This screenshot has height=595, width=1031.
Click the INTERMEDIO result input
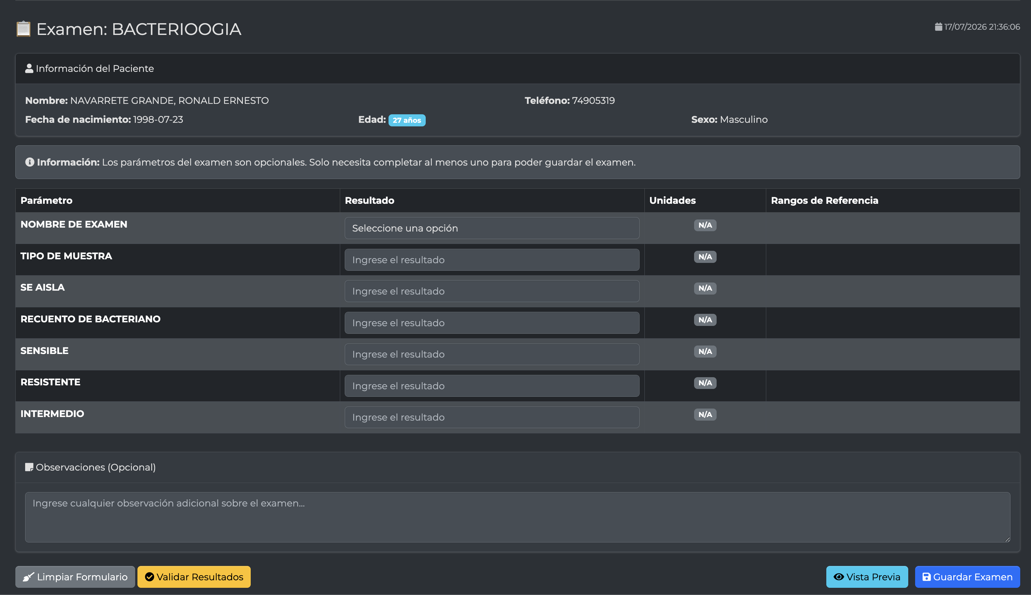coord(492,417)
